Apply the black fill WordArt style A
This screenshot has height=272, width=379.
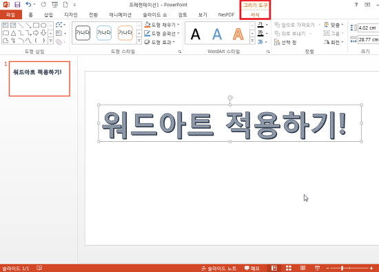[x=195, y=34]
